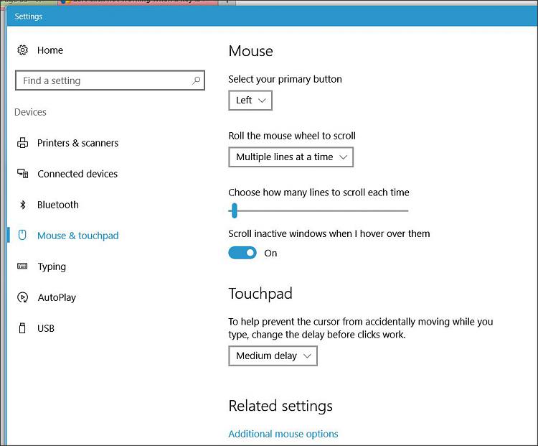Click the 'On' toggle state label
Image resolution: width=538 pixels, height=446 pixels.
[270, 254]
